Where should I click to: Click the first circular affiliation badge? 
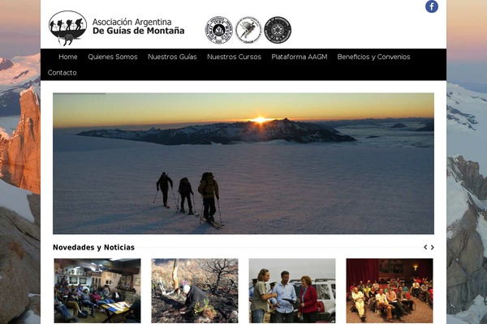218,30
